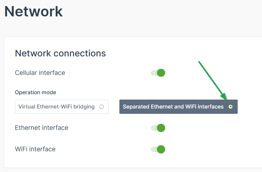Click the green knob of Ethernet toggle
Viewport: 262px width, 172px height.
coord(161,128)
